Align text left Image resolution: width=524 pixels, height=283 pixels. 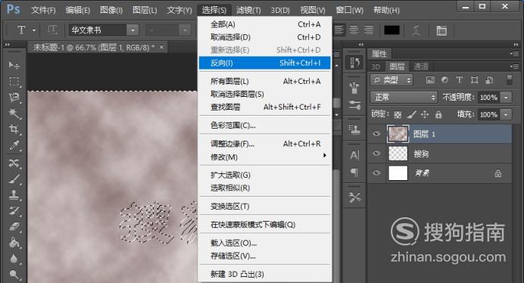coord(339,30)
